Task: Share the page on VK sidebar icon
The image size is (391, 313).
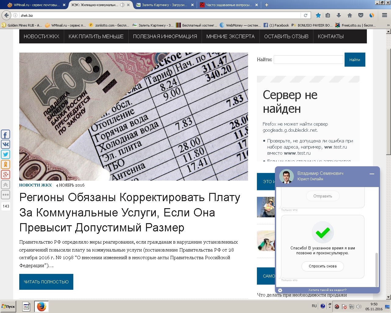Action: [5, 144]
